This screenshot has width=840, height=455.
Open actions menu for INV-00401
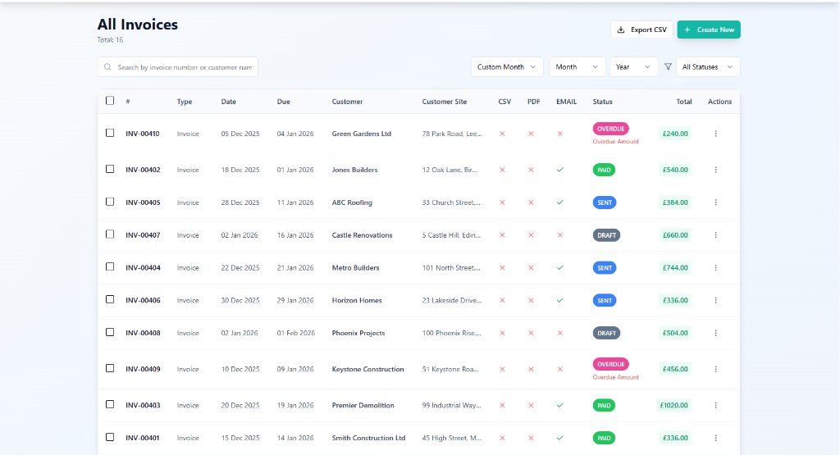[x=715, y=438]
